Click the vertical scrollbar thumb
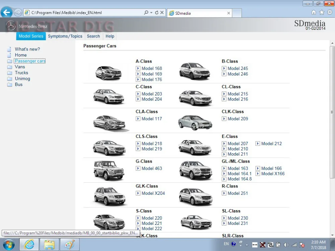The height and width of the screenshot is (251, 335). click(332, 112)
